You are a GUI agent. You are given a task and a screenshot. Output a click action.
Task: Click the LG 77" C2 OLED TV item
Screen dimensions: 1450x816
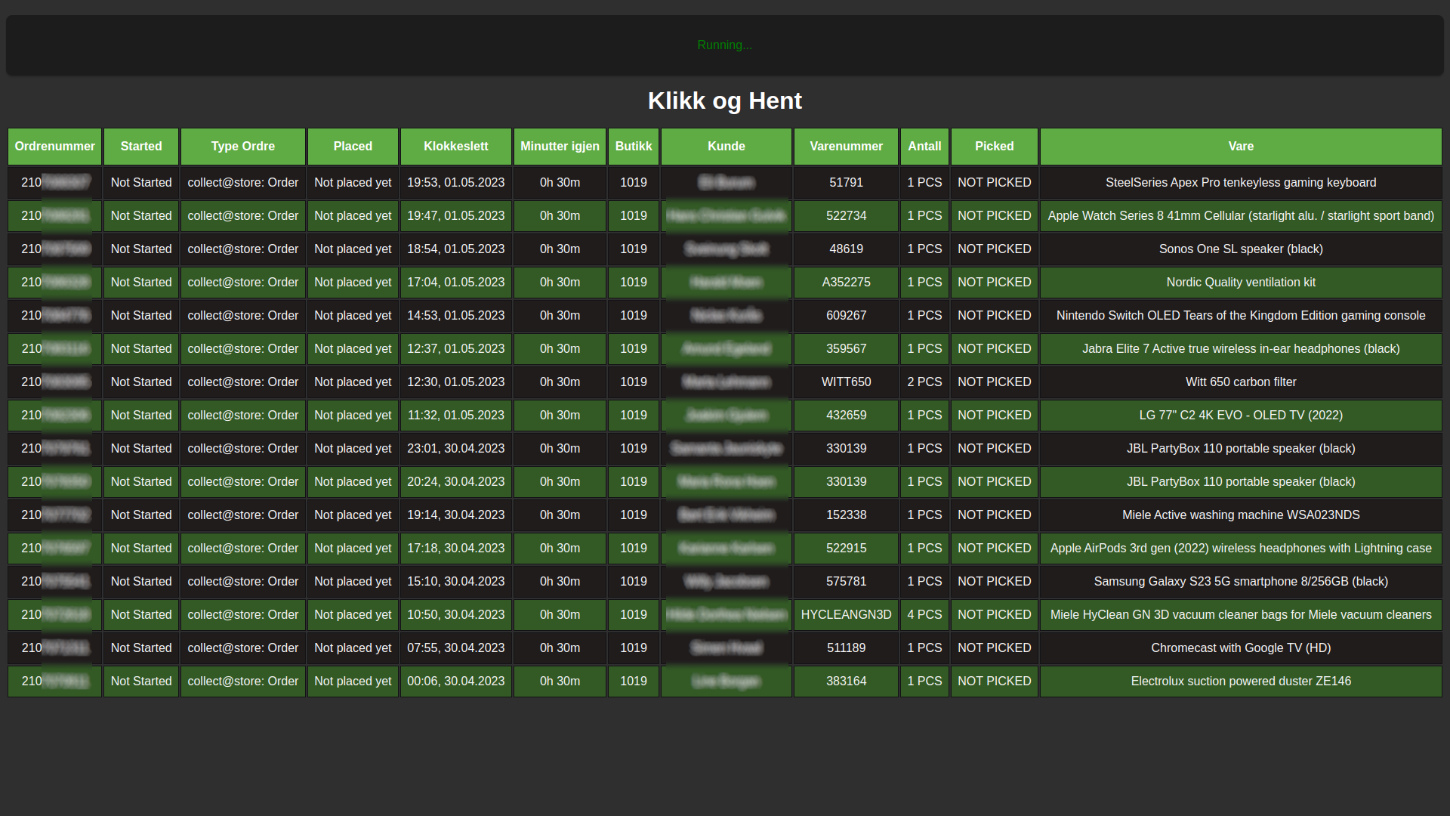coord(1241,416)
